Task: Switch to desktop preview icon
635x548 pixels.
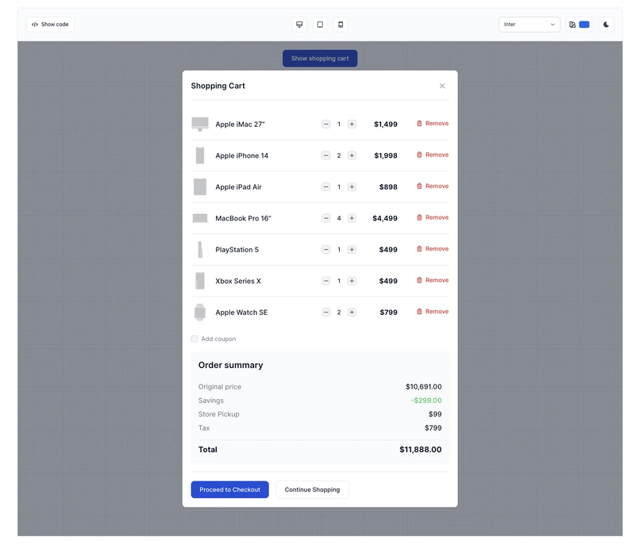Action: click(299, 25)
